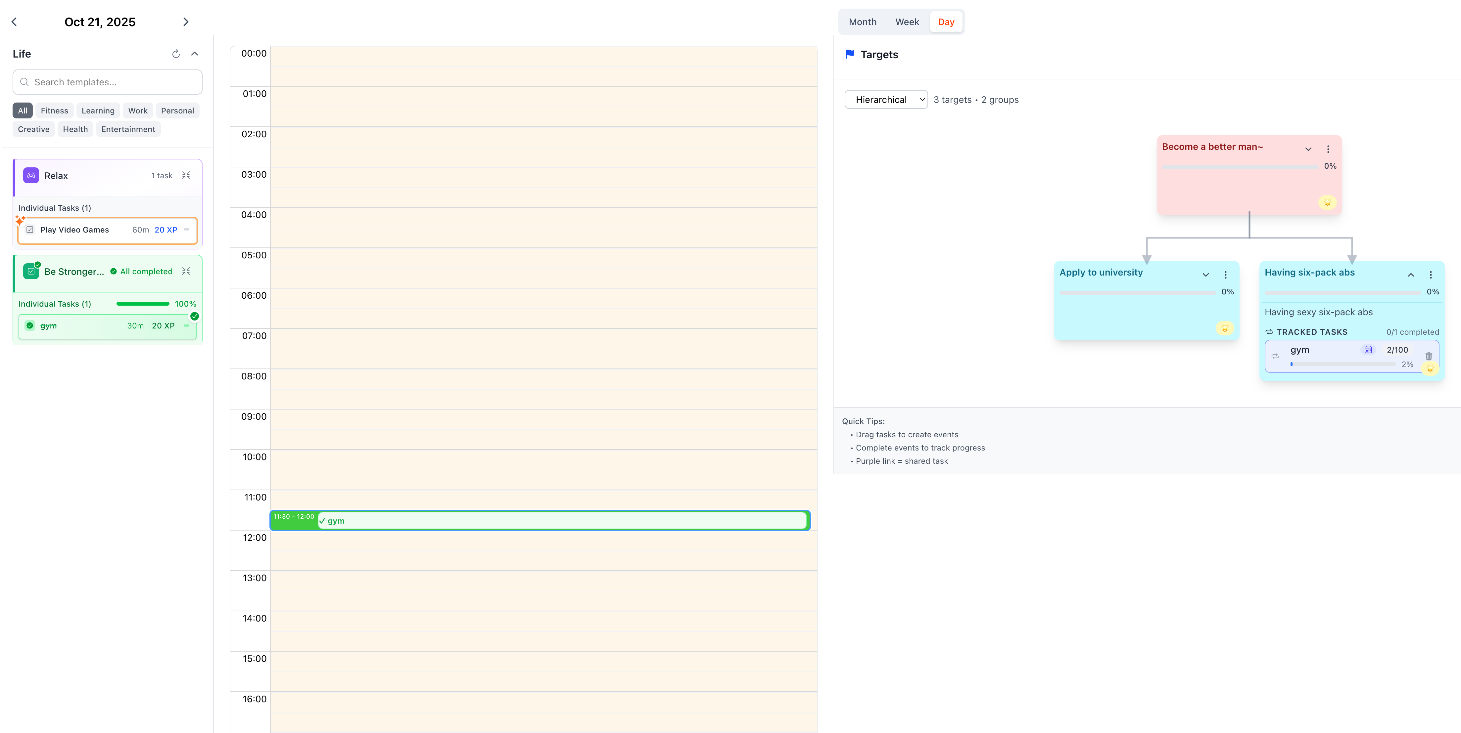Filter templates by Health
Image resolution: width=1461 pixels, height=733 pixels.
pos(75,129)
